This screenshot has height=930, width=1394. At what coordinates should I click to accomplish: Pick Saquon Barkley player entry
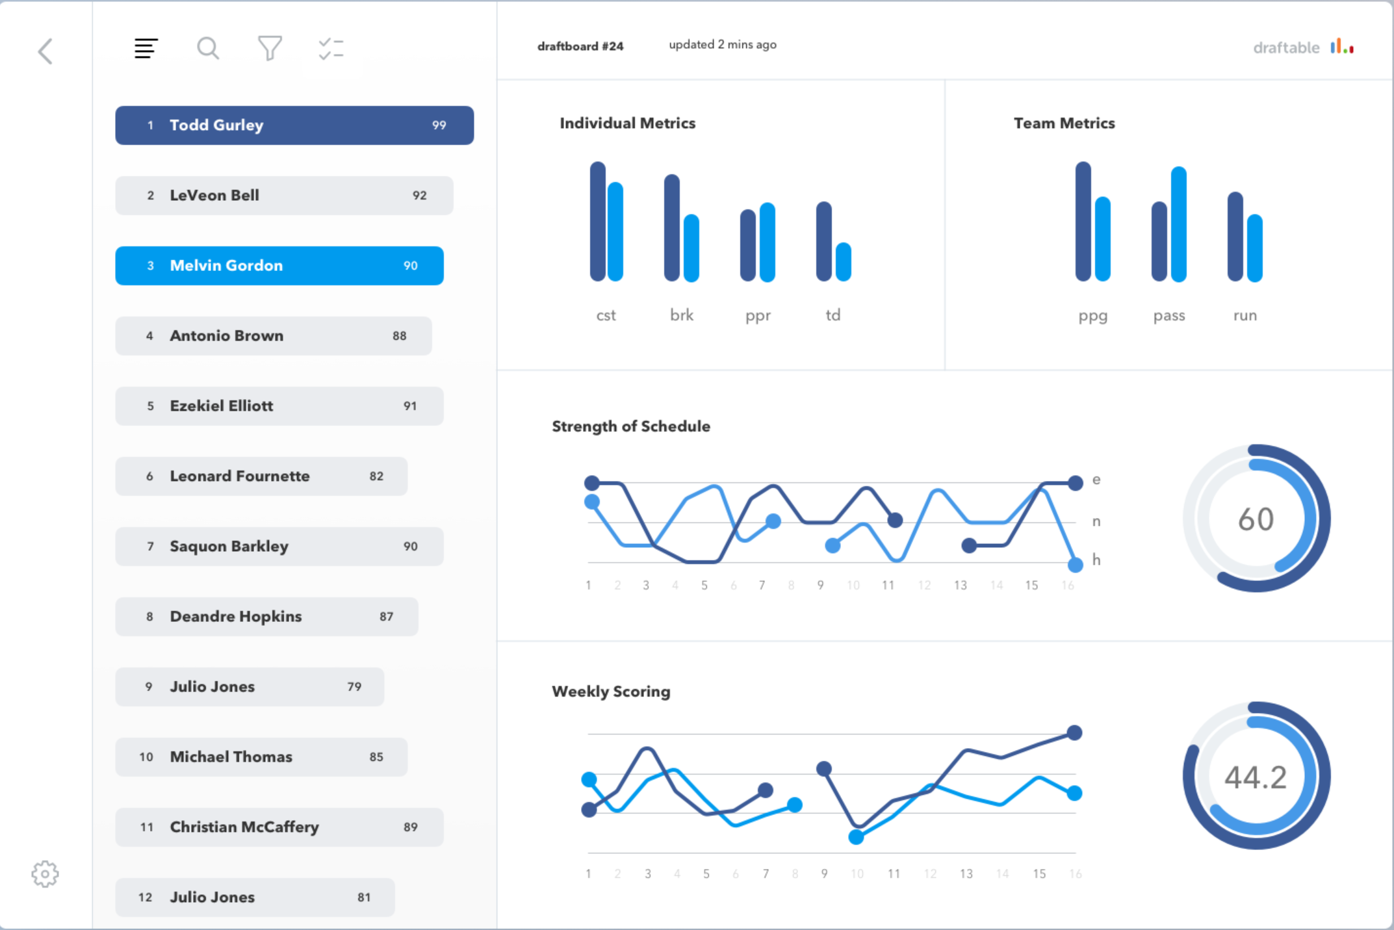(279, 547)
